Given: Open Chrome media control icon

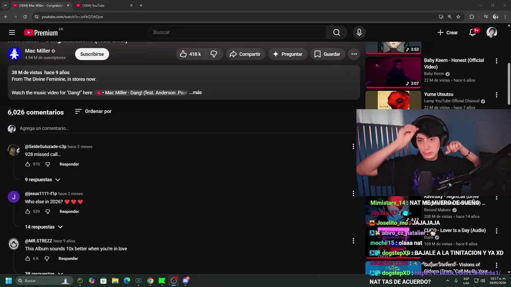Looking at the screenshot, I should [x=485, y=17].
